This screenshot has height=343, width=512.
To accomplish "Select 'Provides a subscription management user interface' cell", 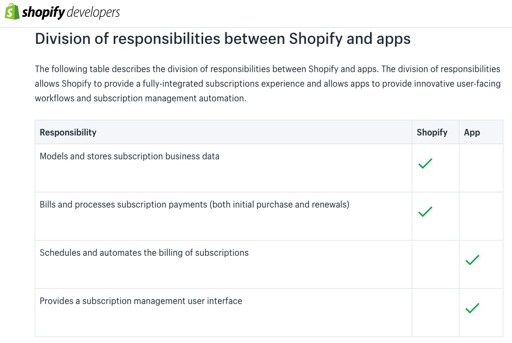I will point(223,313).
